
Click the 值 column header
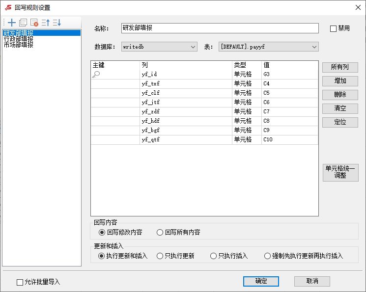coord(290,65)
